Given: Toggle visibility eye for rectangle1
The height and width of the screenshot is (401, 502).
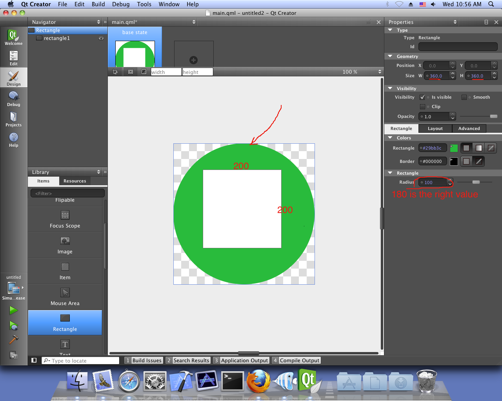Looking at the screenshot, I should tap(101, 38).
